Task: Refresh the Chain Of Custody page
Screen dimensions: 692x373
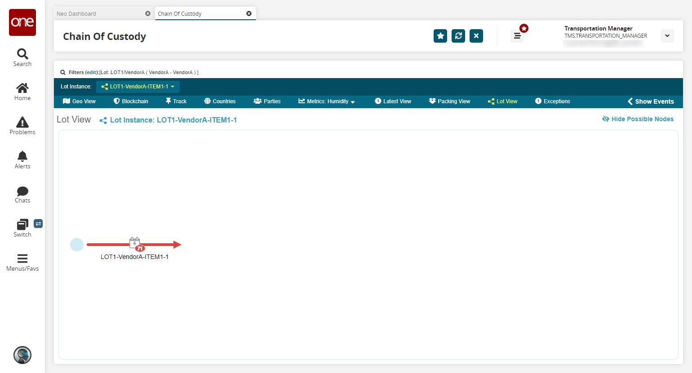Action: (x=458, y=36)
